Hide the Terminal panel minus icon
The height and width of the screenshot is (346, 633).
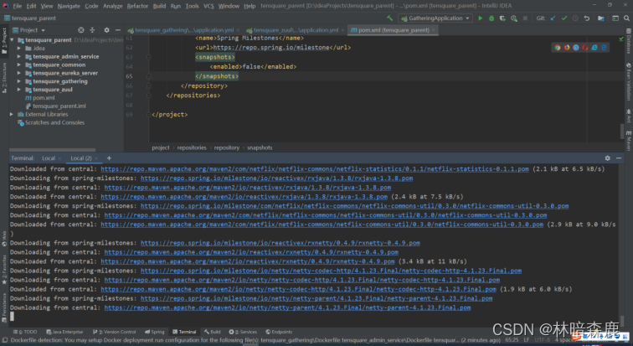619,158
